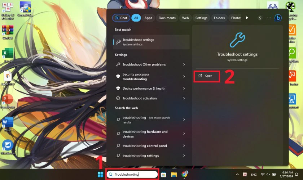The image size is (303, 180).
Task: Select the KAMEREC desktop icon
Action: coord(8,79)
